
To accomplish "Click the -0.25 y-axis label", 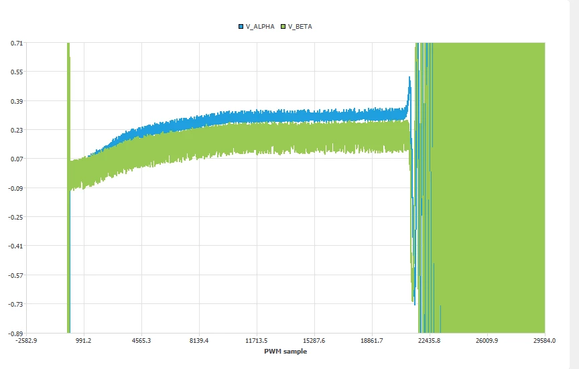I will [15, 217].
